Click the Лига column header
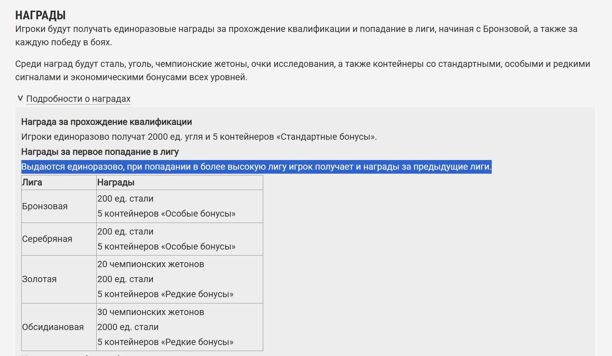 (32, 183)
